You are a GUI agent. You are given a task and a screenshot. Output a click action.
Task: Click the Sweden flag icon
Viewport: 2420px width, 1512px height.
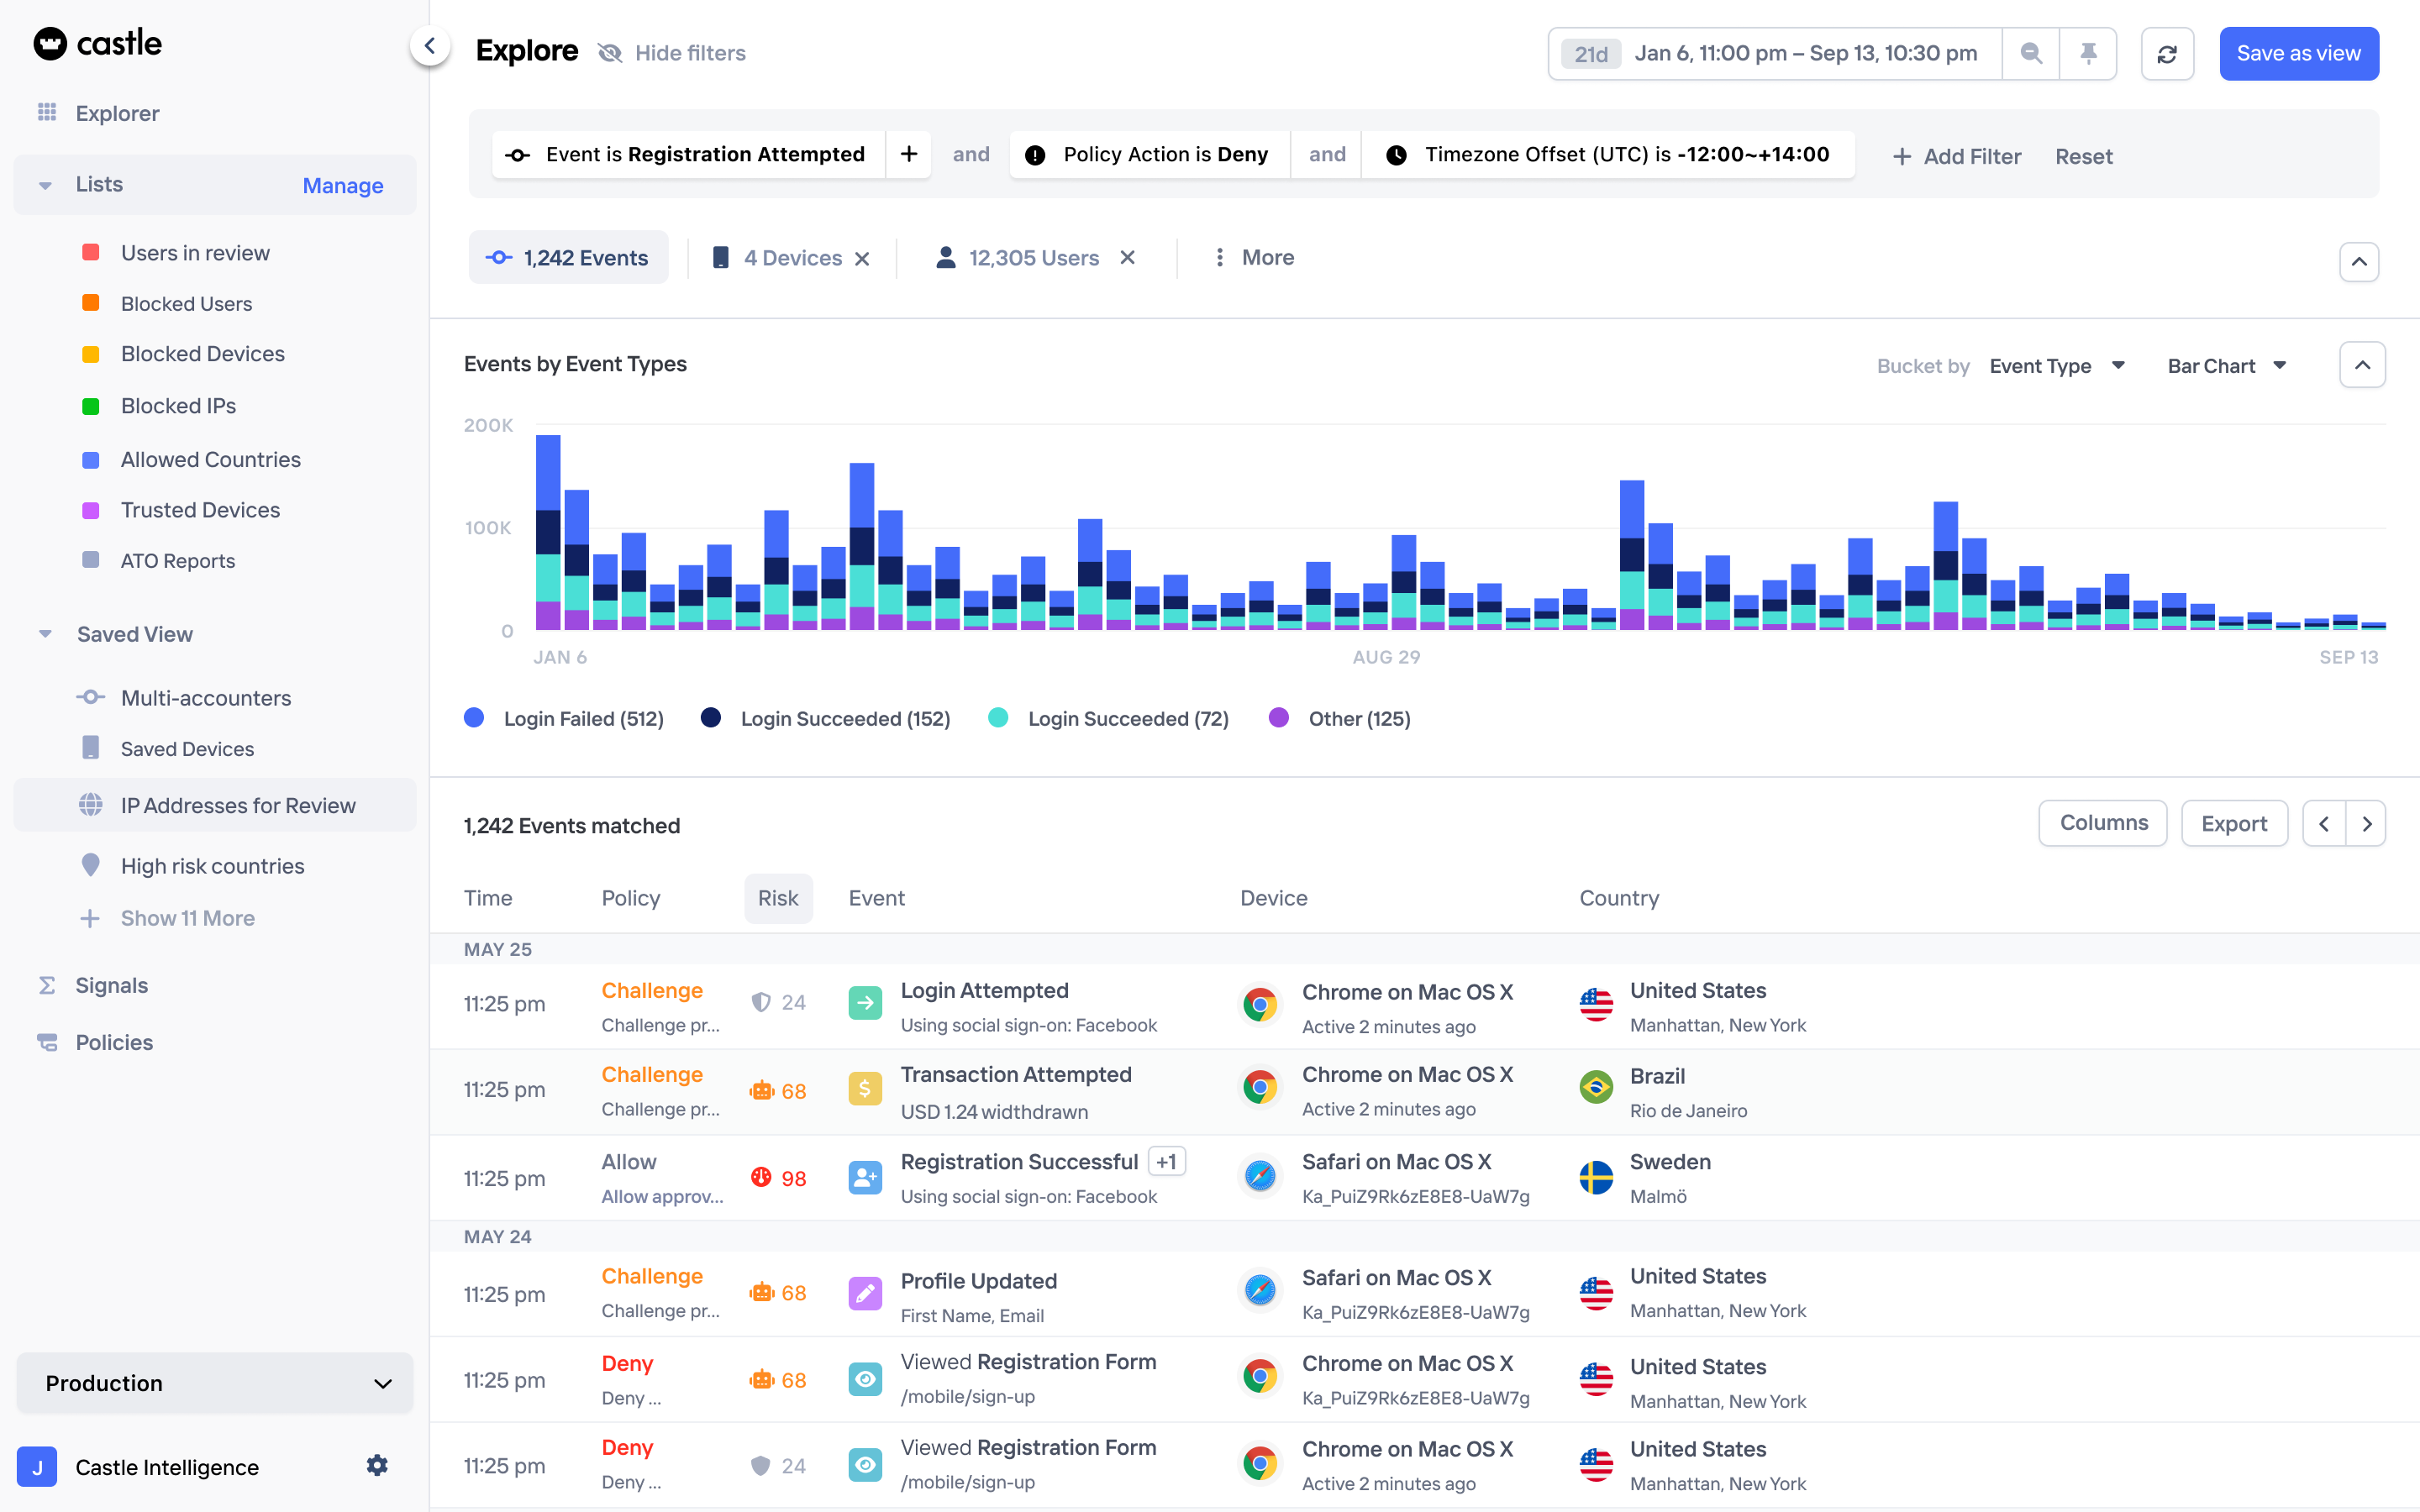(x=1596, y=1177)
